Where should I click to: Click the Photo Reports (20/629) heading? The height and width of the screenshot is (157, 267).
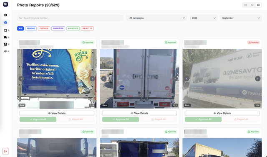38,5
